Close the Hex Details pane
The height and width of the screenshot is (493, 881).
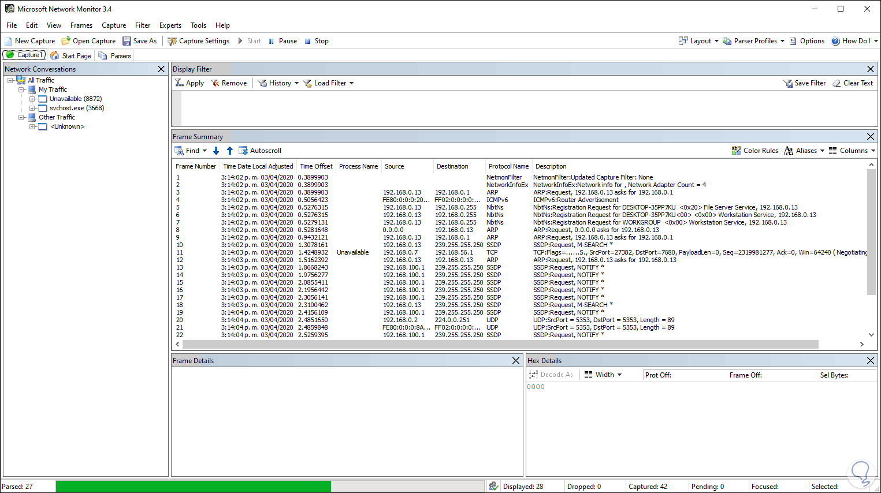click(871, 360)
